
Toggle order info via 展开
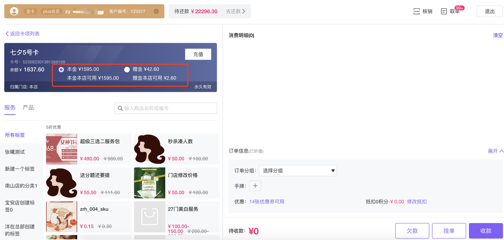coord(495,151)
